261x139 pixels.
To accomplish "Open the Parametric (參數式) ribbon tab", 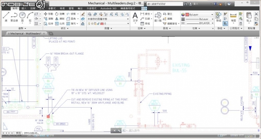I will coord(52,8).
